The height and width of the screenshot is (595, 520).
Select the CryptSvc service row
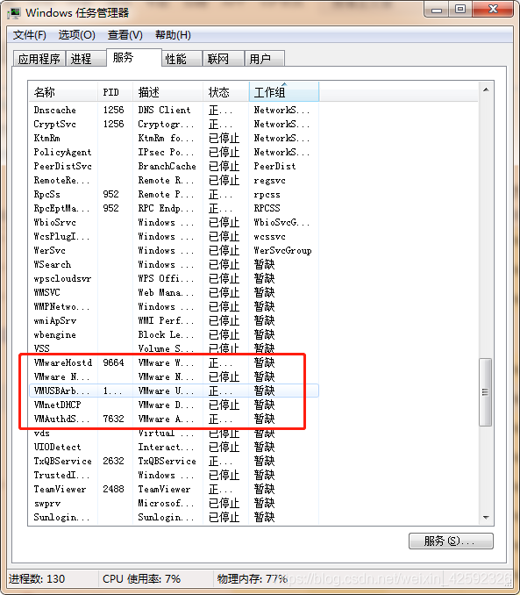pyautogui.click(x=174, y=124)
